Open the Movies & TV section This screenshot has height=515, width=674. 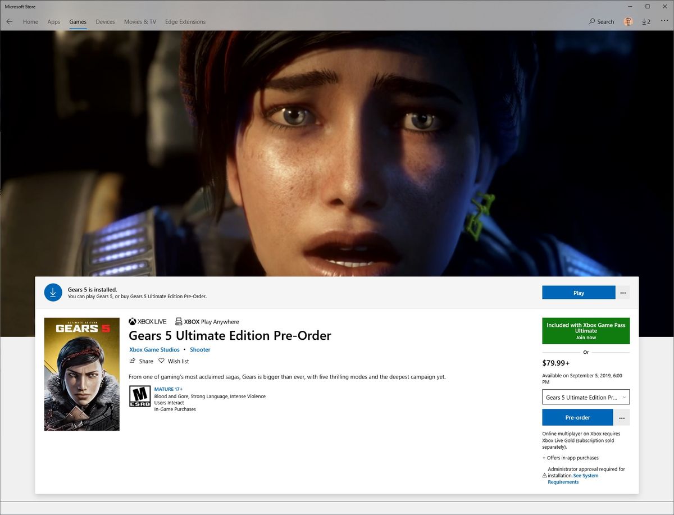click(140, 22)
